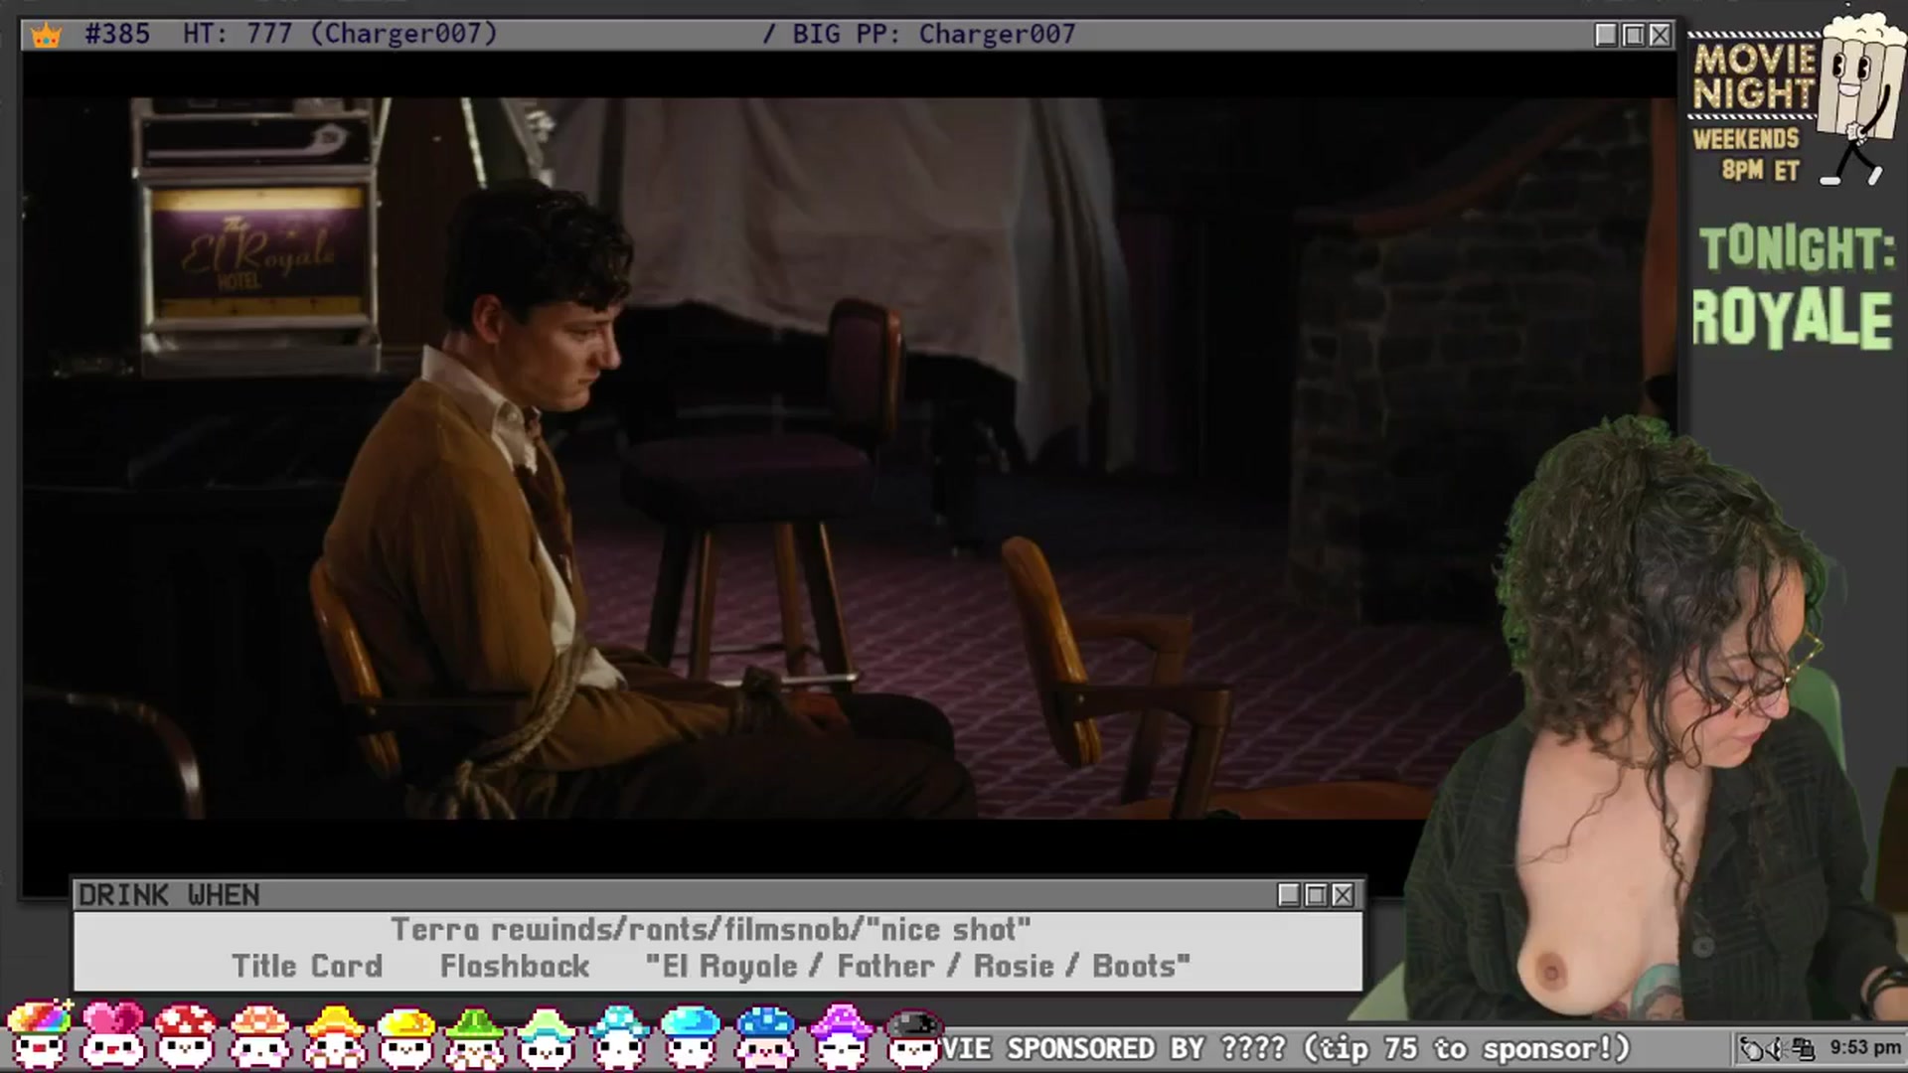Click "El Royale / Father / Rosie / Boots" text
The image size is (1908, 1073).
pos(917,966)
